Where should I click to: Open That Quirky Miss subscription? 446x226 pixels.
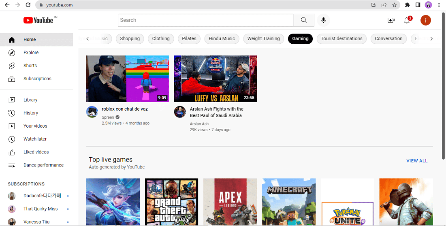(x=36, y=209)
